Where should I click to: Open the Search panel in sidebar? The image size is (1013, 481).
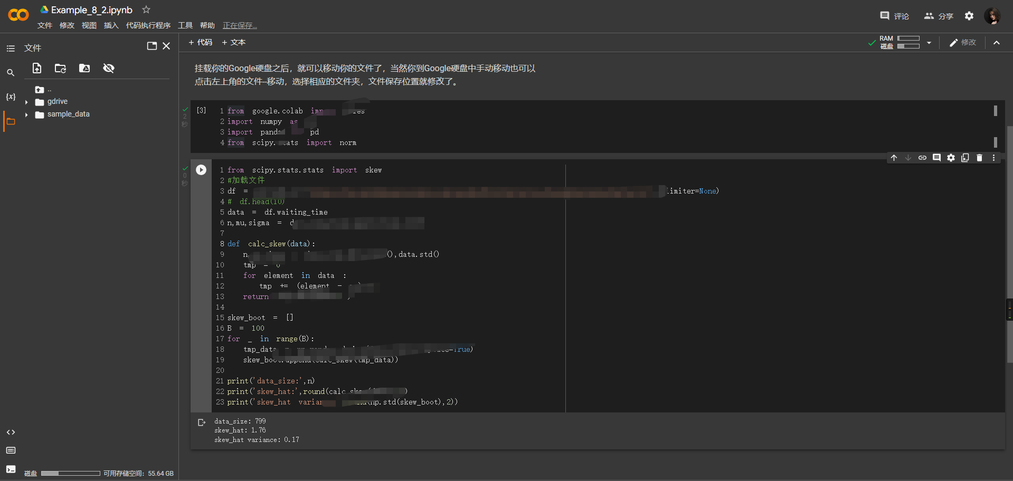click(x=11, y=72)
